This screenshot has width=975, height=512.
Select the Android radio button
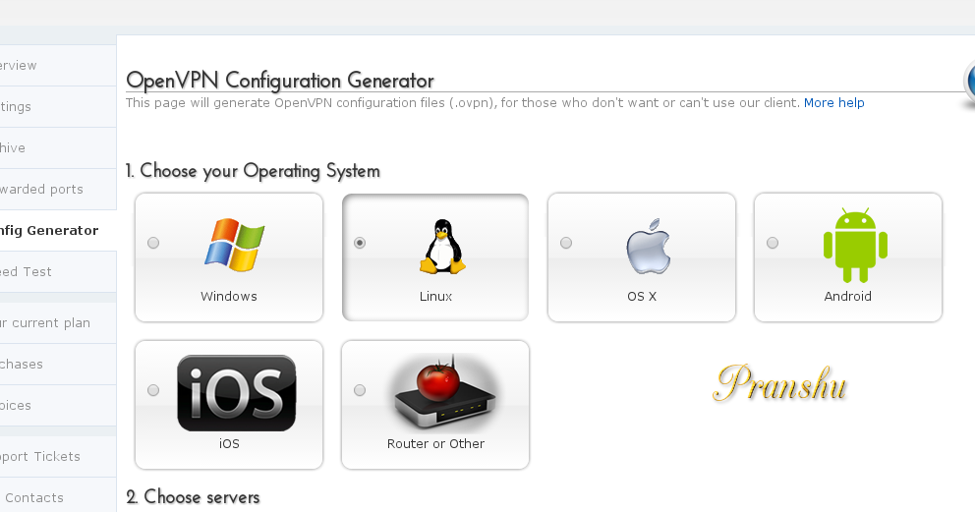point(773,243)
